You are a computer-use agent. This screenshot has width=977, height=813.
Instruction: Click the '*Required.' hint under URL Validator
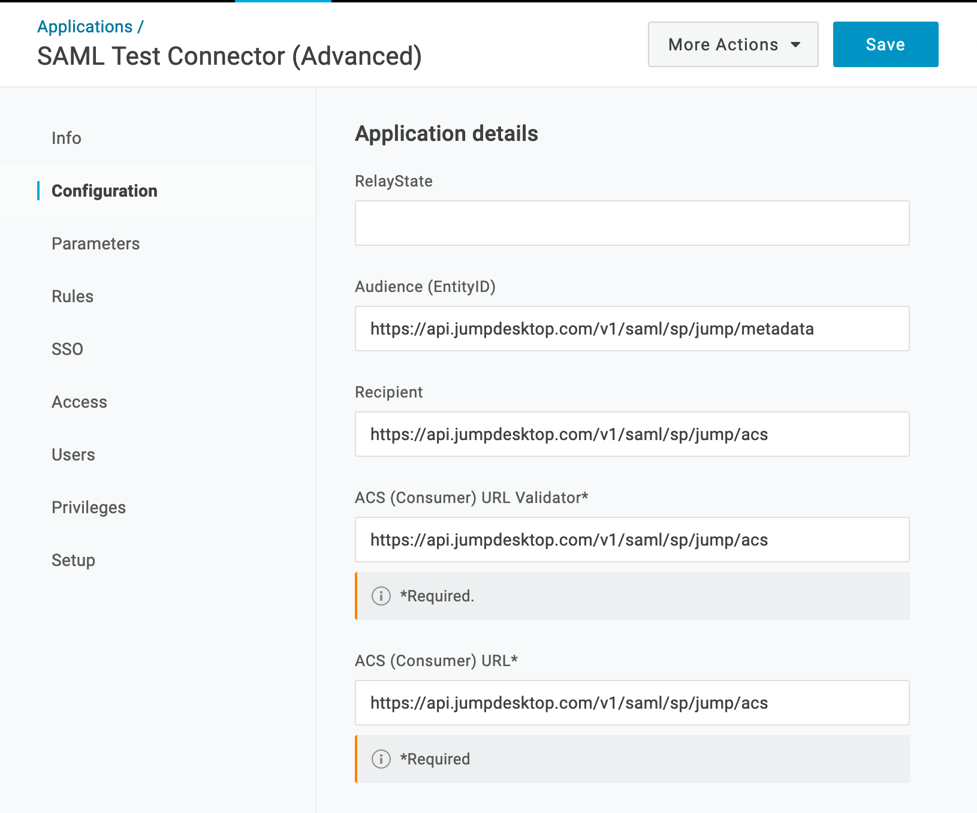tap(437, 596)
